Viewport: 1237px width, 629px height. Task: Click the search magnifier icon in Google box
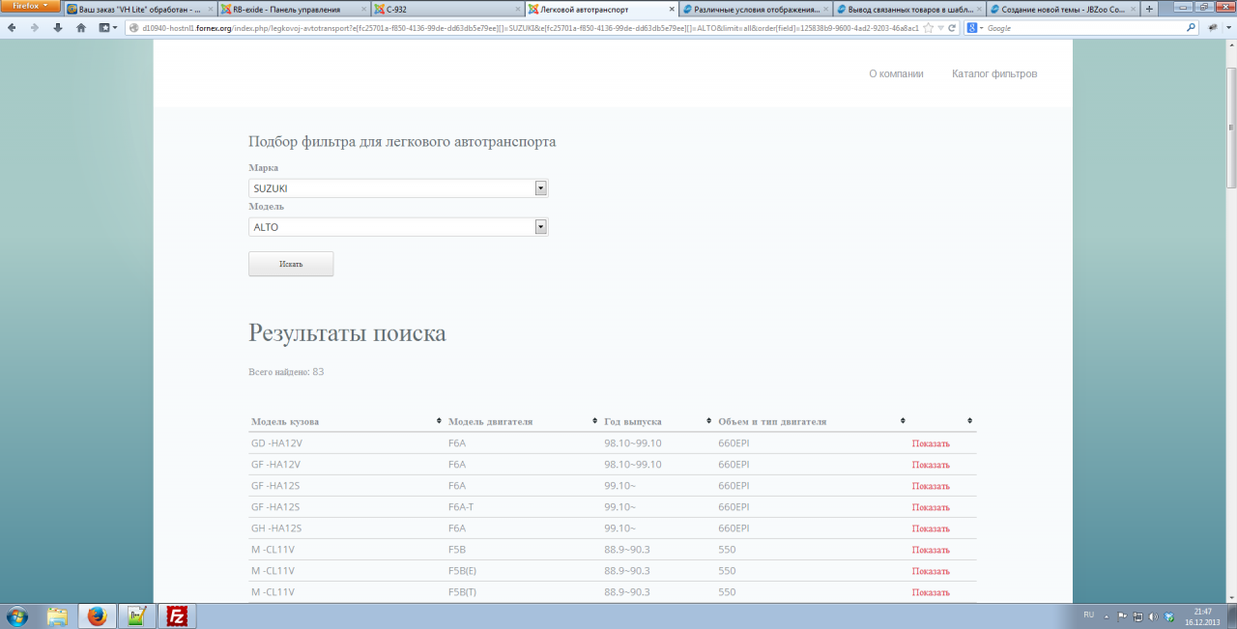(x=1191, y=28)
